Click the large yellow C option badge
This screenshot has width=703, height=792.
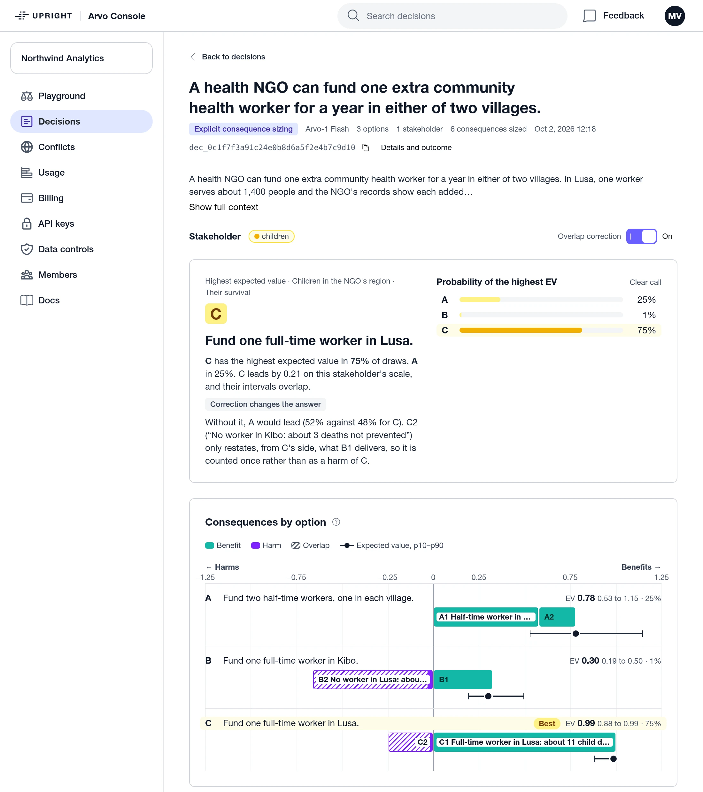(x=216, y=314)
